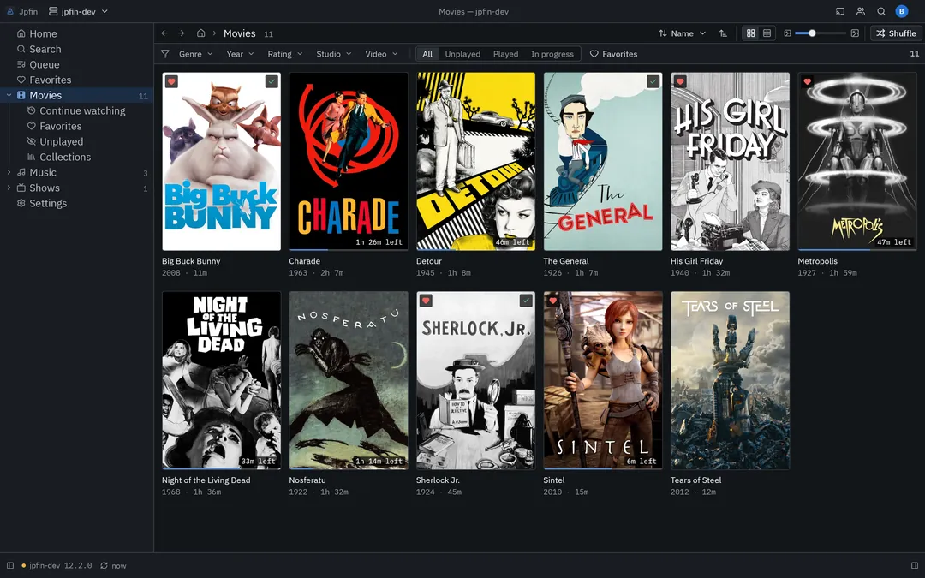The image size is (925, 578).
Task: Click the Movies breadcrumb title
Action: [240, 33]
